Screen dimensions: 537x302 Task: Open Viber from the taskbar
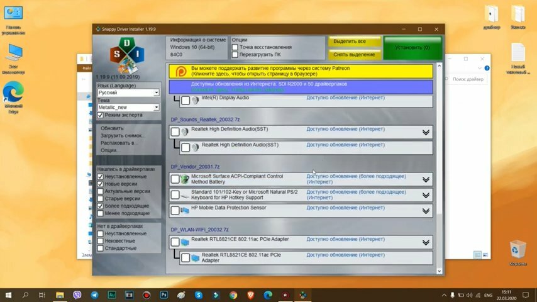click(77, 295)
